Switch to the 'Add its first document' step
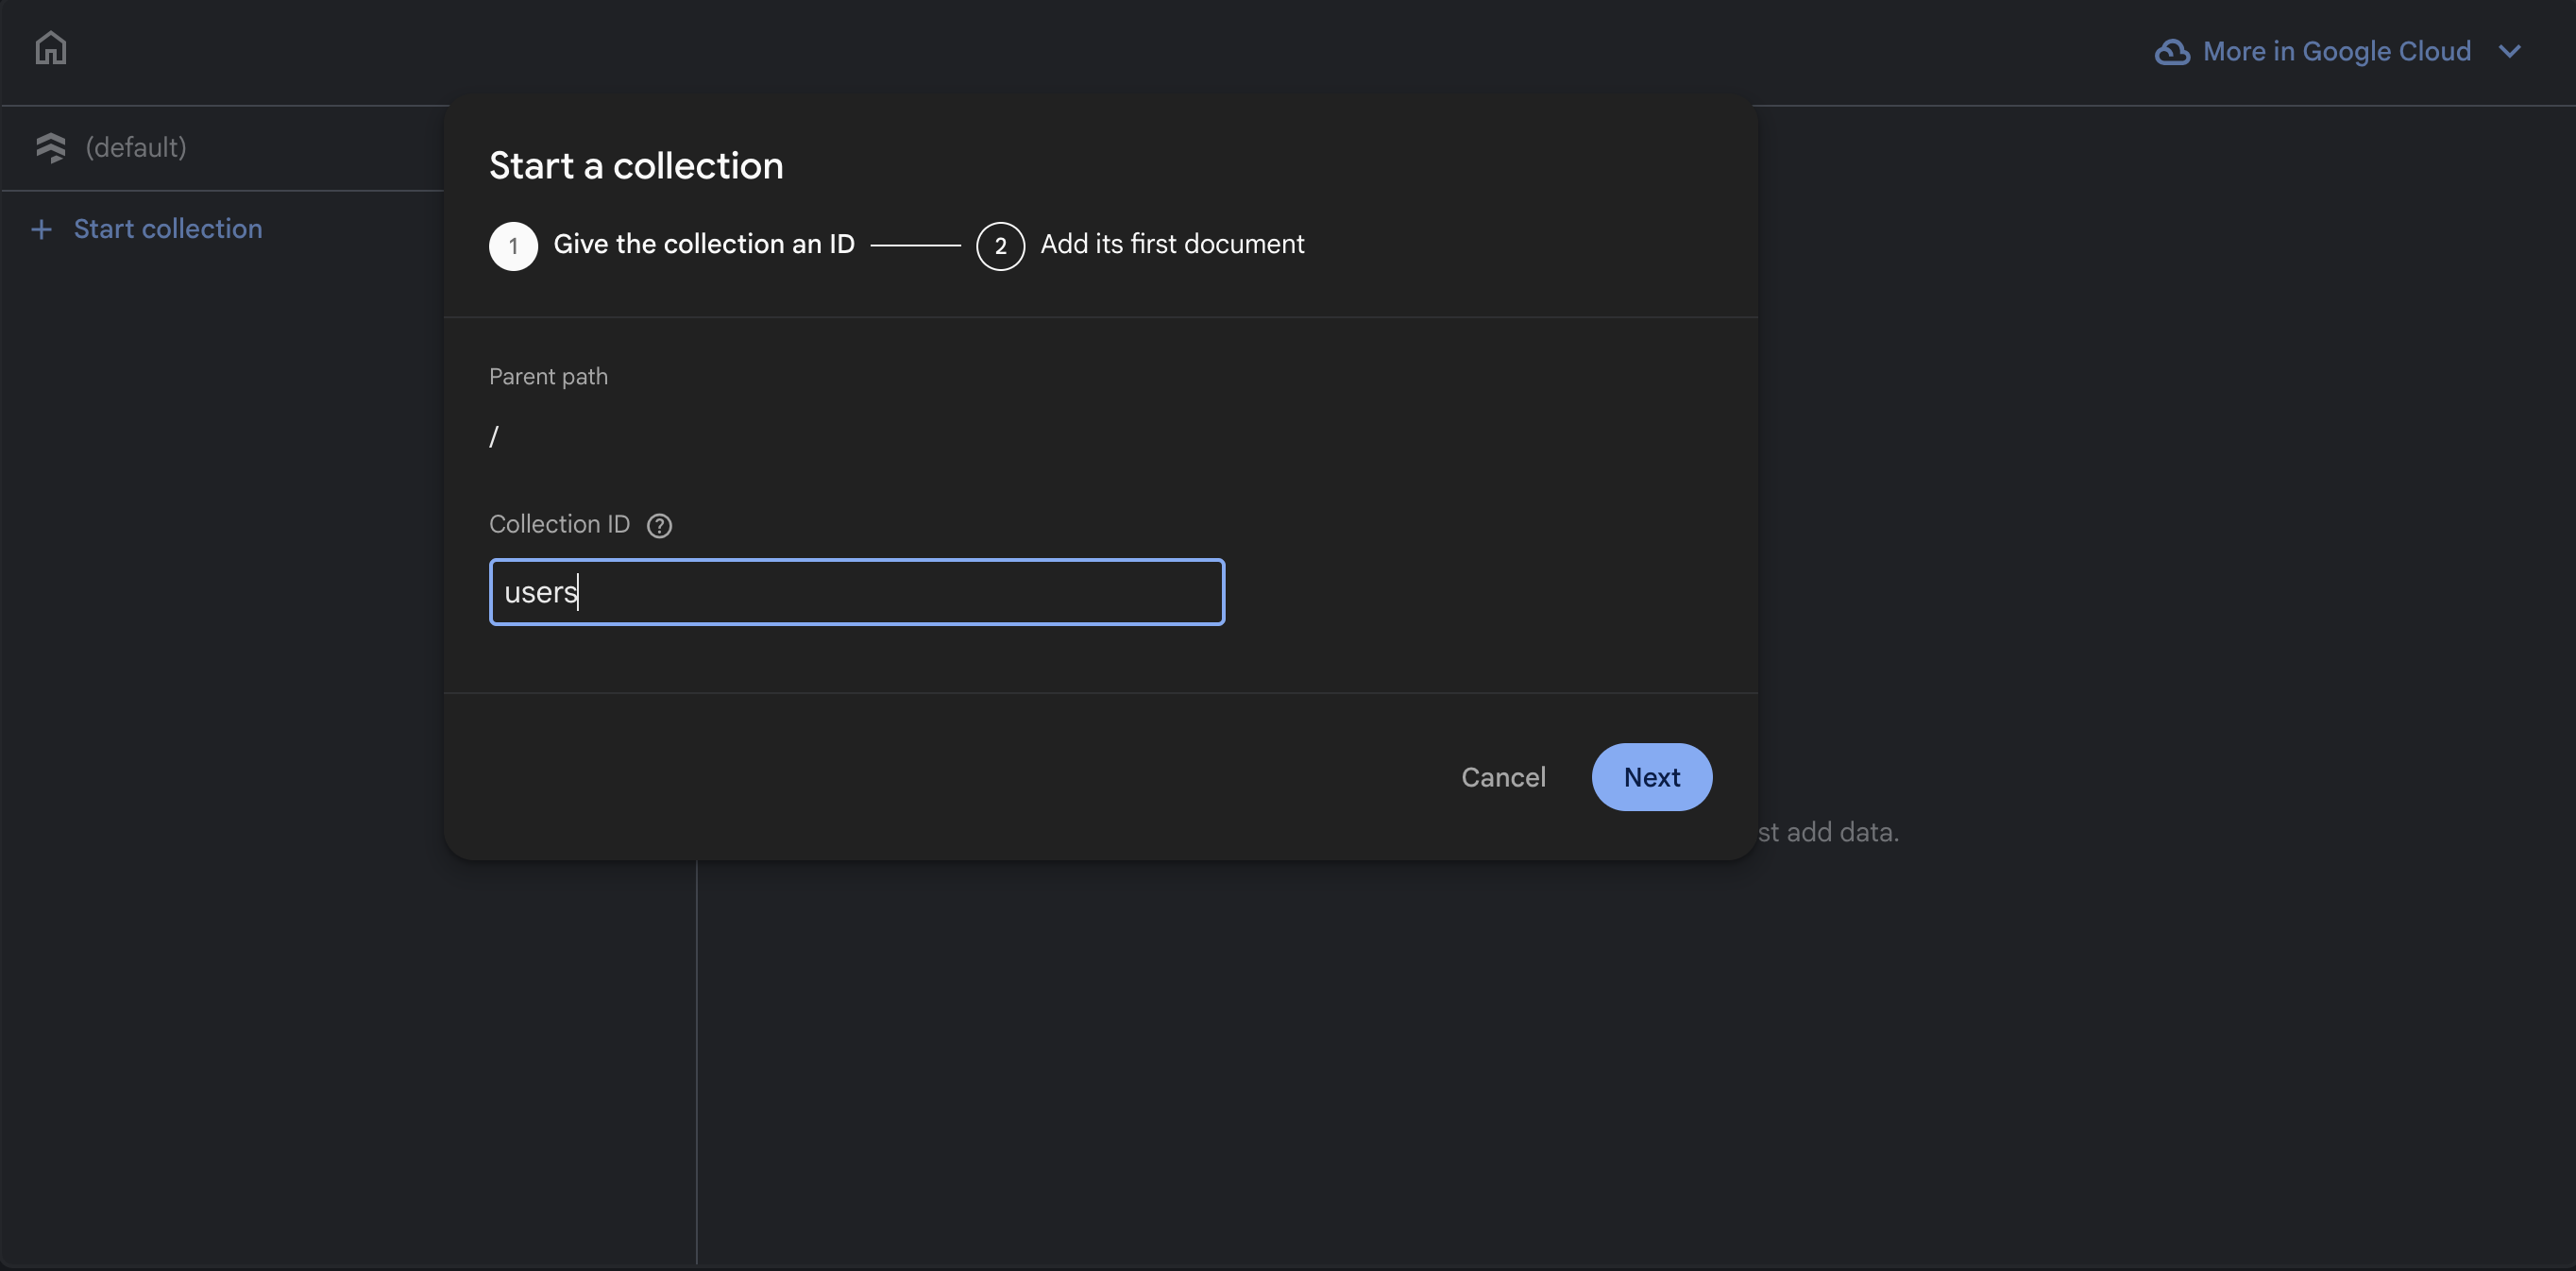The image size is (2576, 1271). click(x=1173, y=244)
